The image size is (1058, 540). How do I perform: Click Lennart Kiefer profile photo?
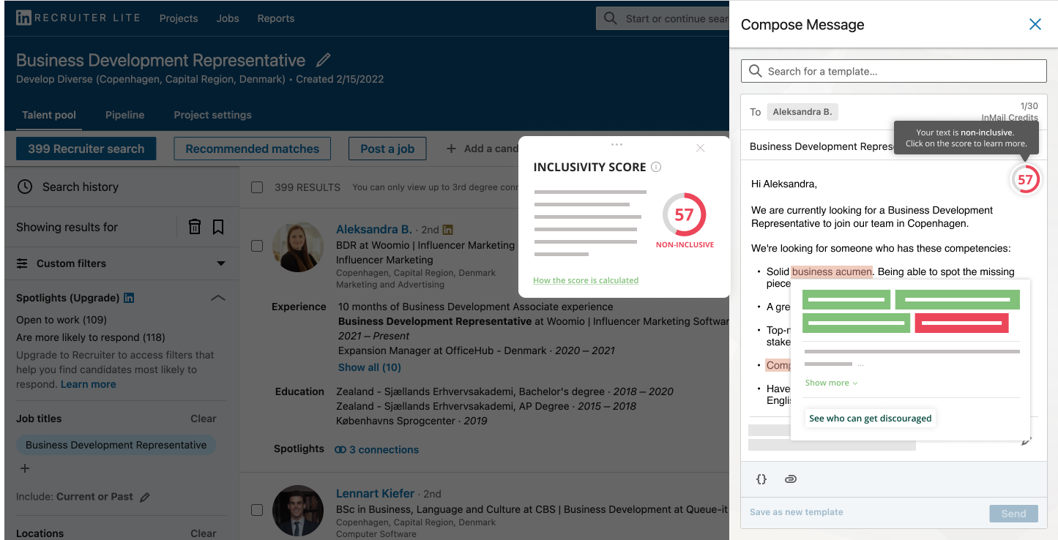point(297,510)
